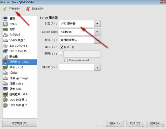Viewport: 166px width, 129px height.
Task: Open the 键映射(Y) keymap dropdown arrow
Action: (97, 67)
